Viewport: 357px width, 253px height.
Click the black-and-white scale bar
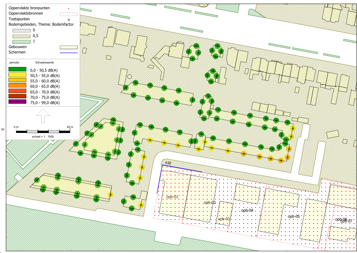(43, 131)
